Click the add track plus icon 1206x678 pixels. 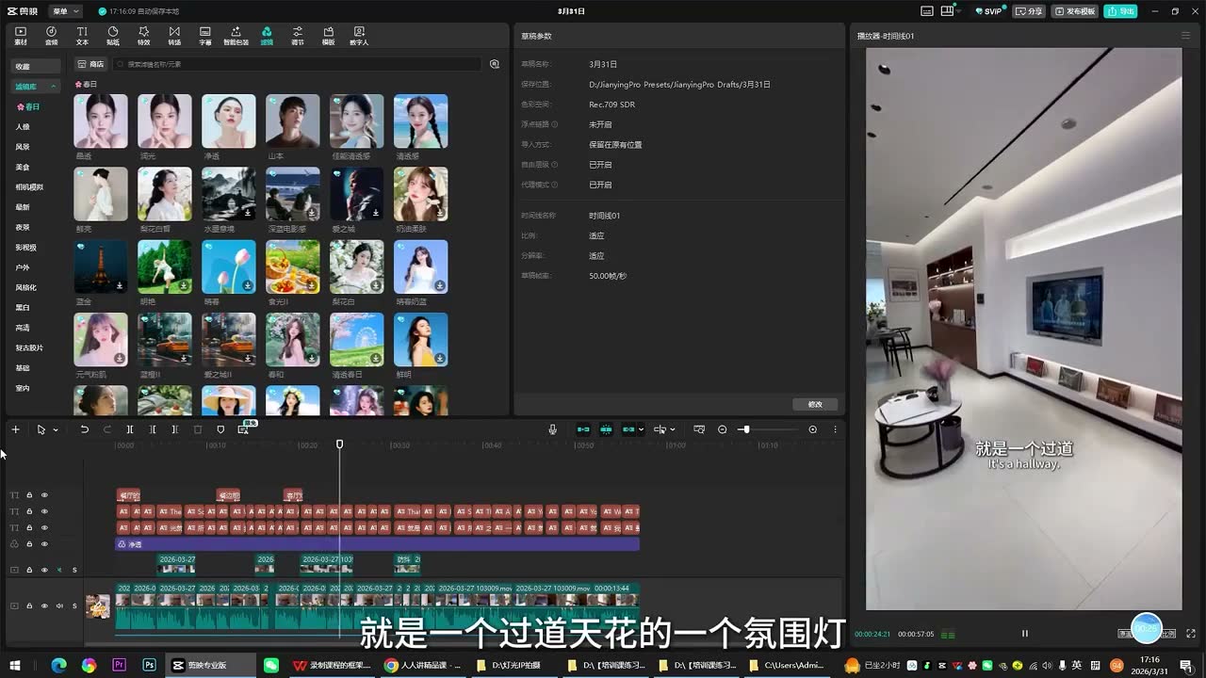(15, 429)
